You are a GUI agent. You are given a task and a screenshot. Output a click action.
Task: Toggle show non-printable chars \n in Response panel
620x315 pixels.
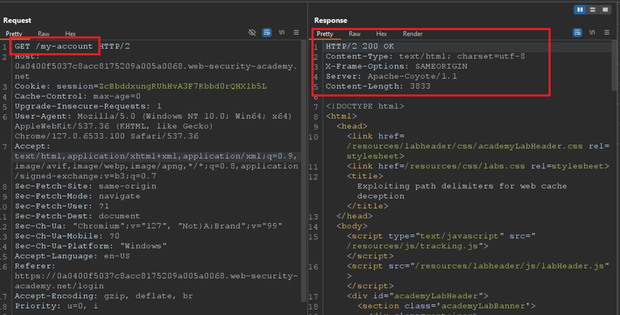tap(592, 32)
